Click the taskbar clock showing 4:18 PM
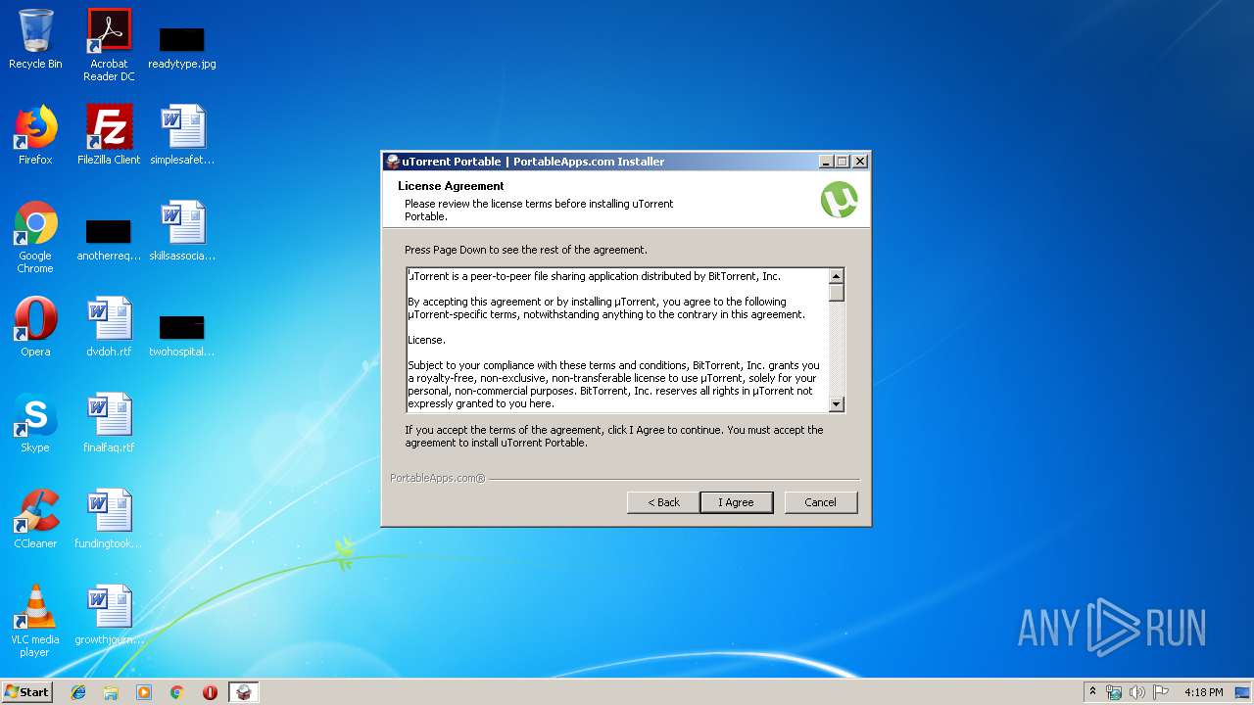1254x705 pixels. [x=1203, y=692]
